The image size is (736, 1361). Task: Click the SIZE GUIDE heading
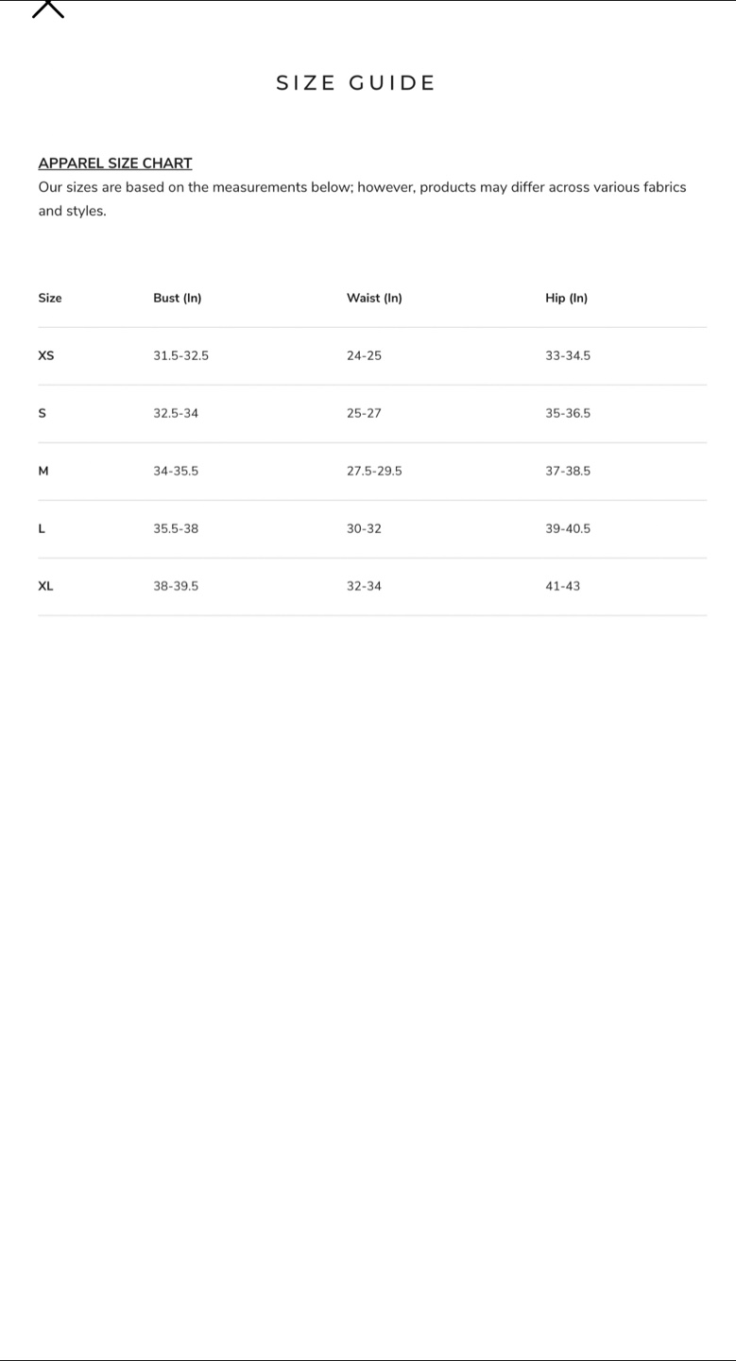point(356,83)
